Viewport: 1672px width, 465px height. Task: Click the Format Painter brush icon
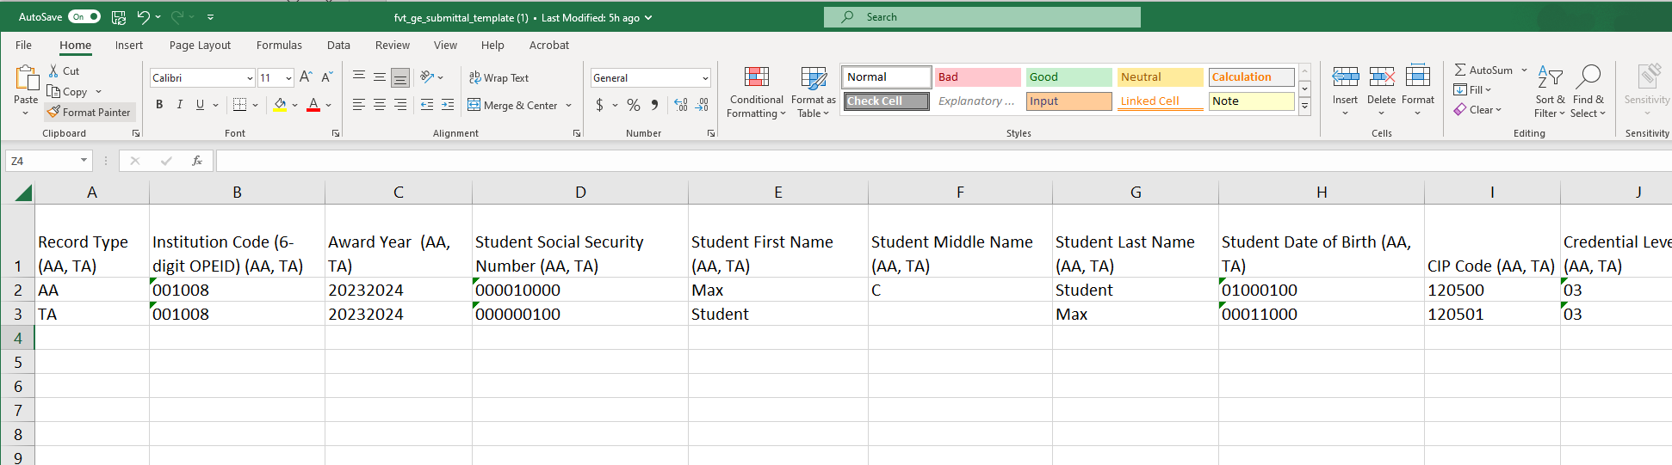[x=53, y=113]
